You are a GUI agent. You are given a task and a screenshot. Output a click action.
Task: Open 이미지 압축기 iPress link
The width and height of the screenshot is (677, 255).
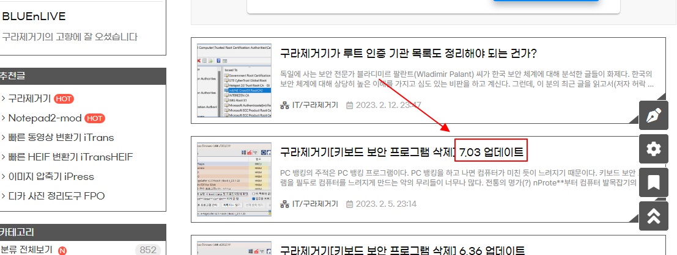pyautogui.click(x=51, y=176)
